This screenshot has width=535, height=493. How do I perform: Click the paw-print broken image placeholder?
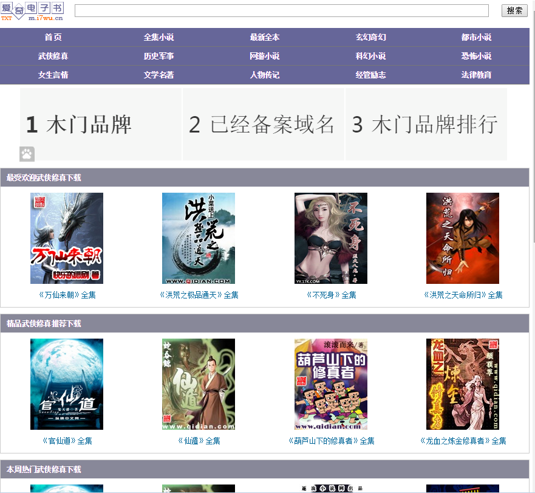pyautogui.click(x=26, y=154)
